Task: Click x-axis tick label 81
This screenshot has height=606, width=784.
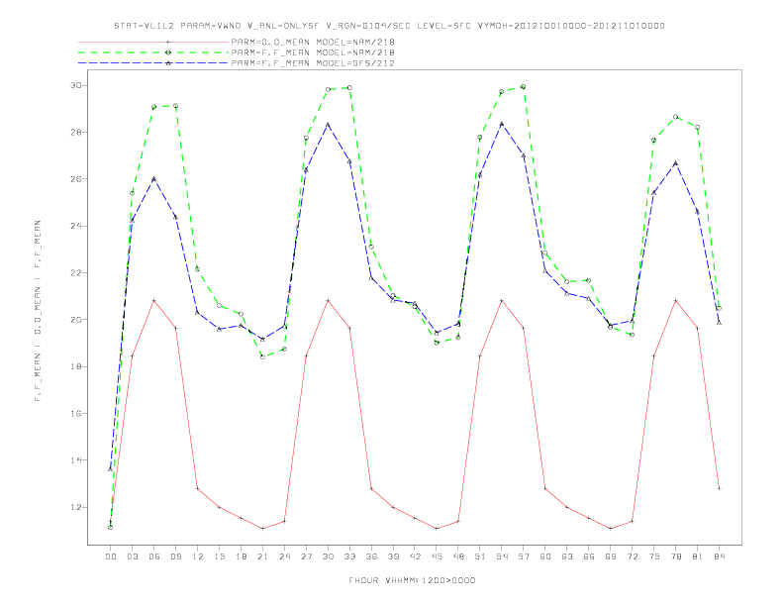Action: coord(697,556)
